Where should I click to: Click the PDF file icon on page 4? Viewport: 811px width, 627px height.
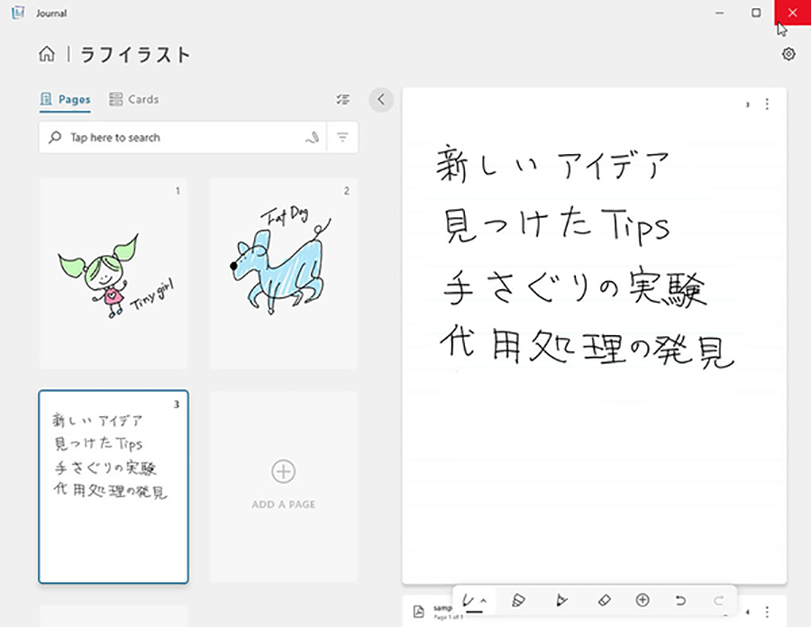tap(418, 612)
